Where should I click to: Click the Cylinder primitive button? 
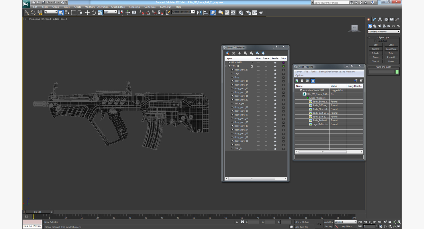(x=376, y=53)
